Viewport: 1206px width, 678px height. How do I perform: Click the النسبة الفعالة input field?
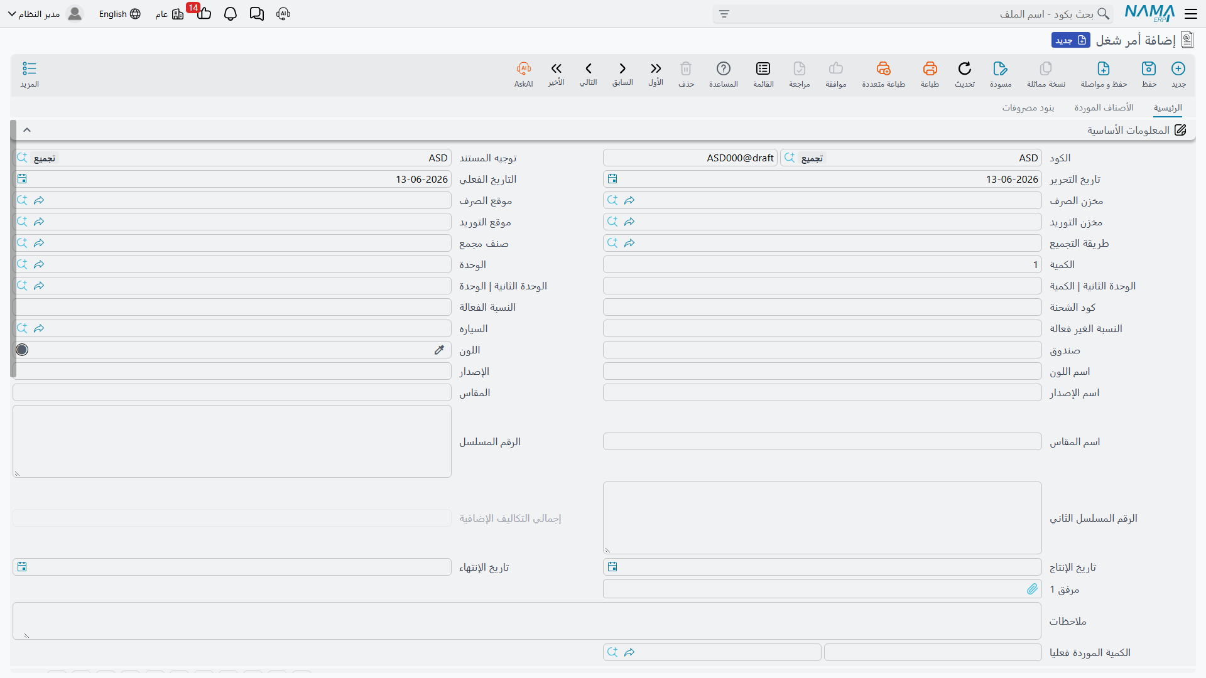232,308
